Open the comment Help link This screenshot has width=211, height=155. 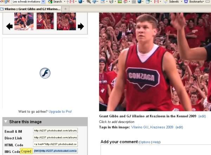[x=156, y=142]
